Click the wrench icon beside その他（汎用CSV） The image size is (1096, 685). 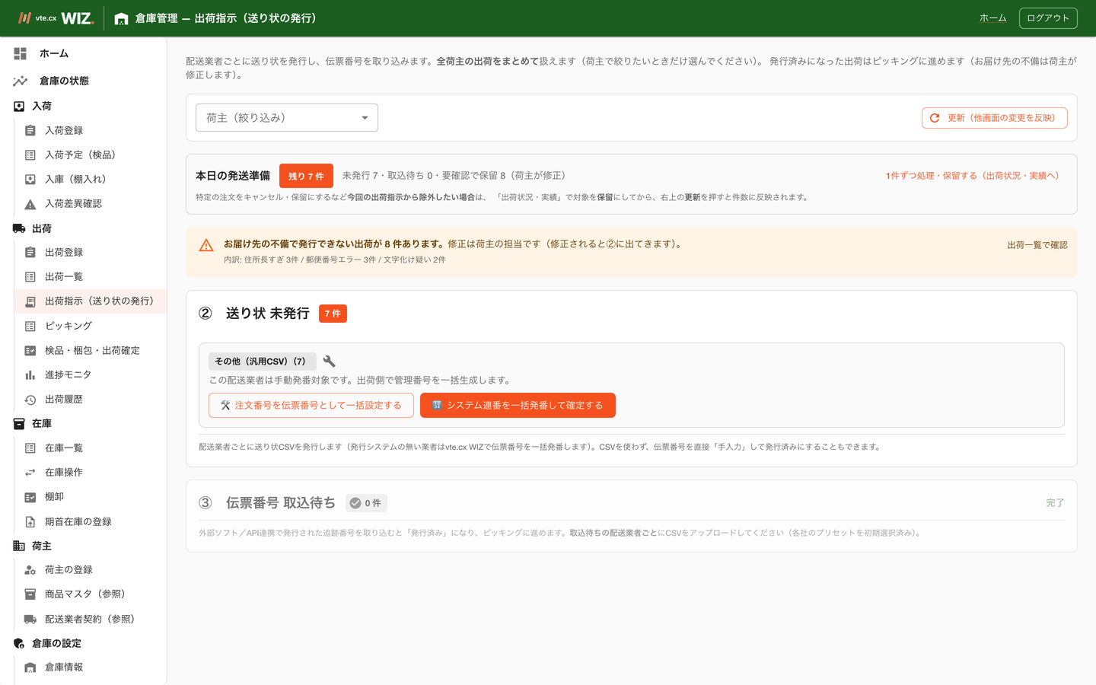pos(329,361)
